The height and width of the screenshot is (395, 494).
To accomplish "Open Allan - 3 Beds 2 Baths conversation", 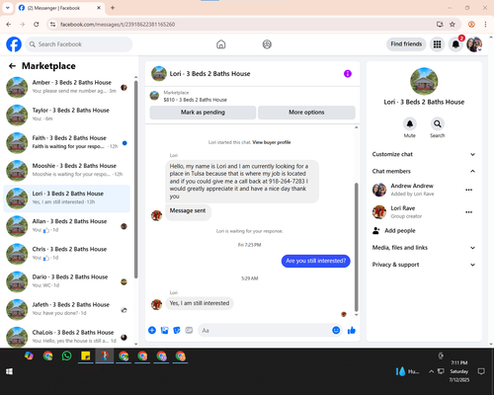I will (x=66, y=226).
